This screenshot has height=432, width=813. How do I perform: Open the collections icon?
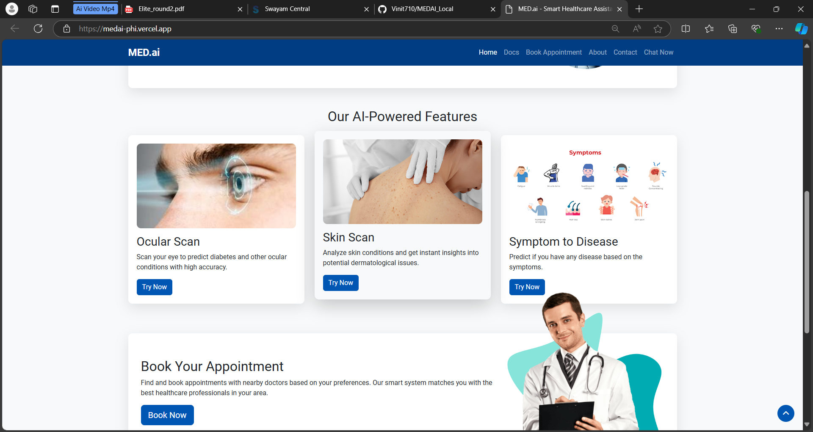733,29
